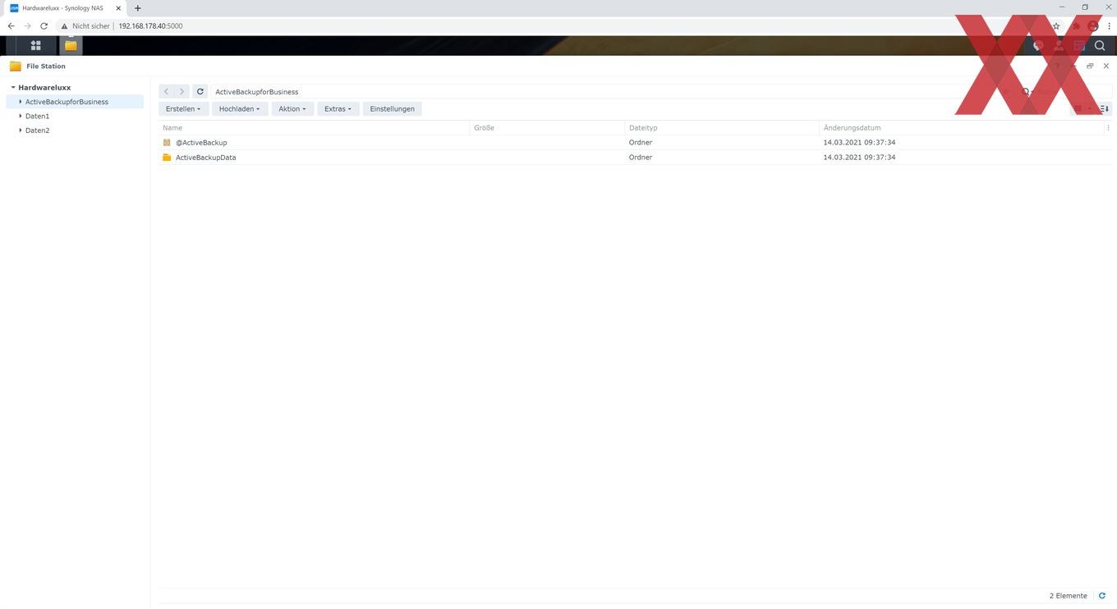Open DSM search magnifier in top bar
This screenshot has height=609, width=1117.
pos(1100,46)
